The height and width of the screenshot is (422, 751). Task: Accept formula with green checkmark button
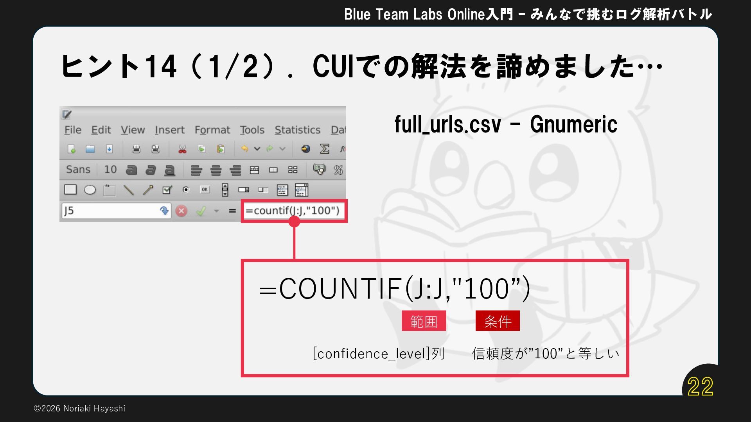(x=201, y=211)
